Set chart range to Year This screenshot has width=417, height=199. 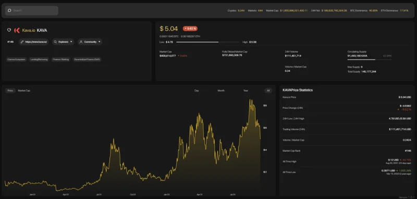(246, 90)
